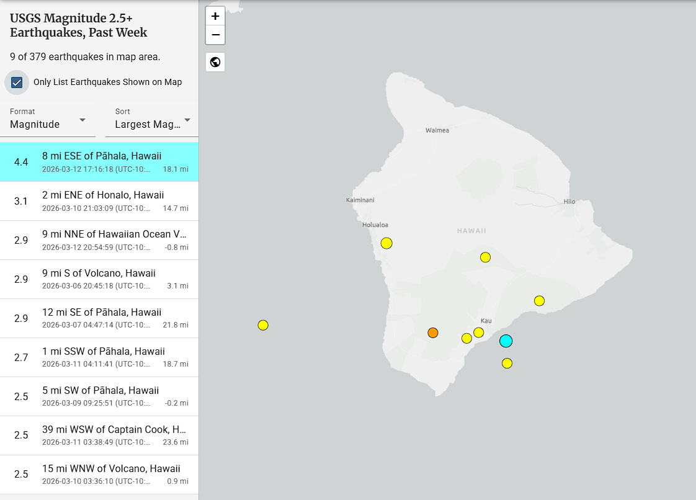Click the yellow marker below HAWAII label
Image resolution: width=696 pixels, height=500 pixels.
(x=485, y=257)
